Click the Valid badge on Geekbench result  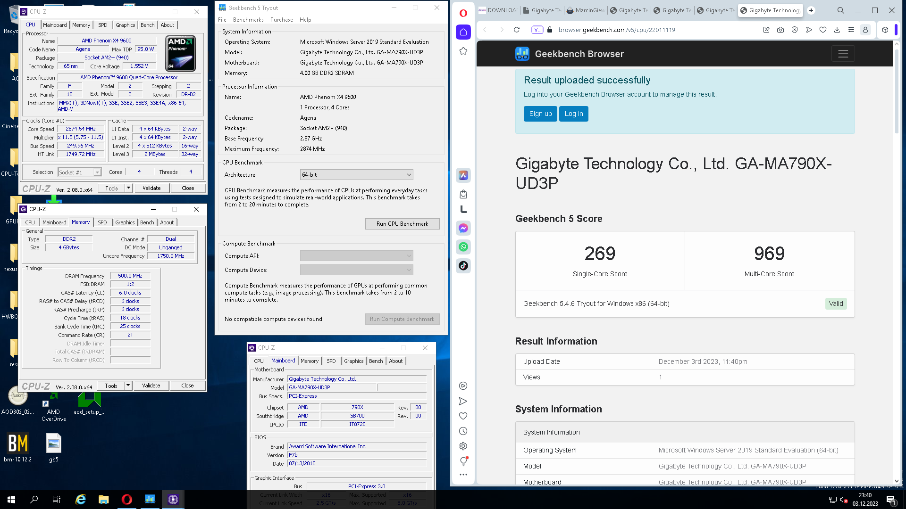(x=836, y=304)
